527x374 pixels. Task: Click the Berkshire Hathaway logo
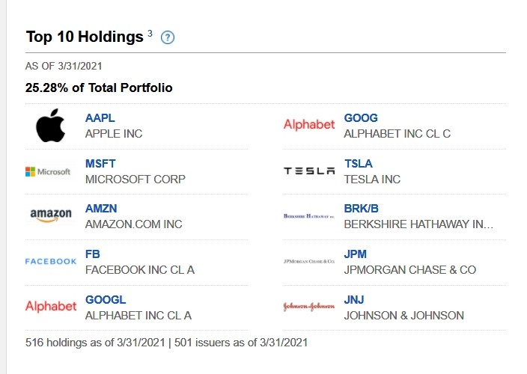click(309, 216)
